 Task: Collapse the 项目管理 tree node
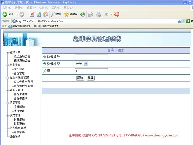pos(7,103)
